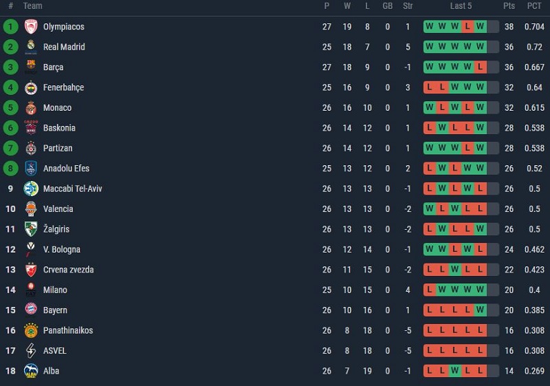The height and width of the screenshot is (386, 550).
Task: Click the Last 5 column header
Action: click(461, 6)
